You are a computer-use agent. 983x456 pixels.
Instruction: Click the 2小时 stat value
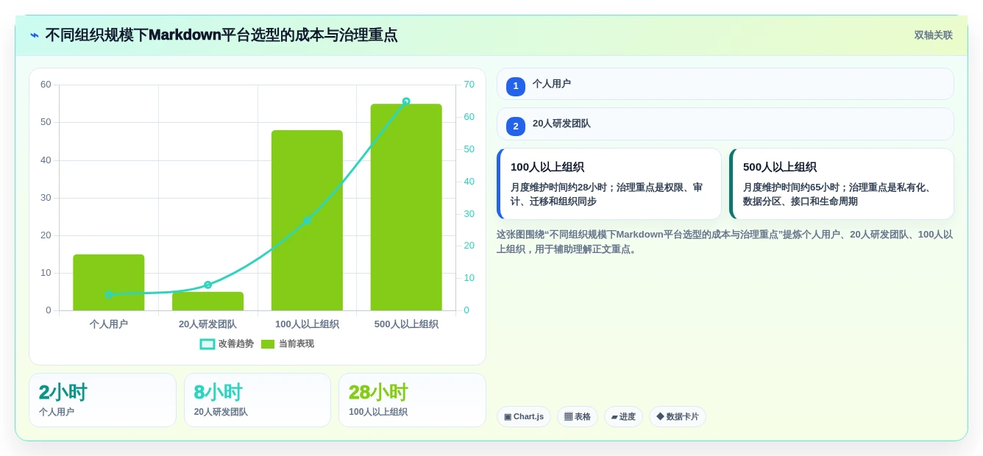click(63, 392)
